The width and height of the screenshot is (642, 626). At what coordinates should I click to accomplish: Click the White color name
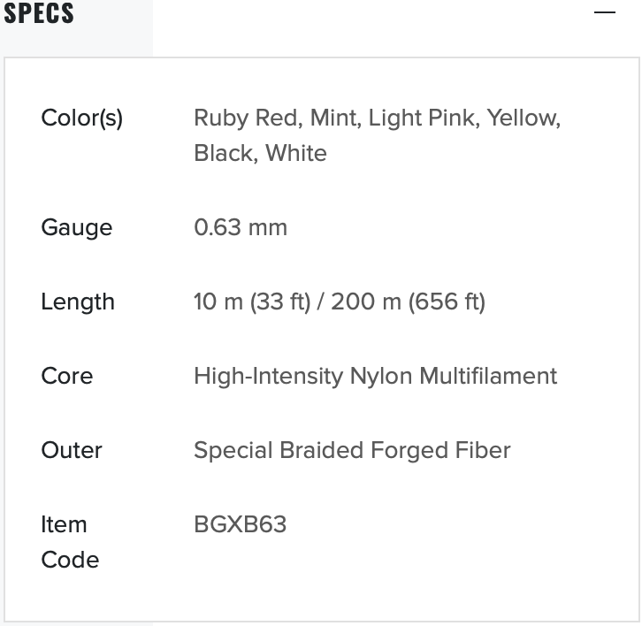296,153
